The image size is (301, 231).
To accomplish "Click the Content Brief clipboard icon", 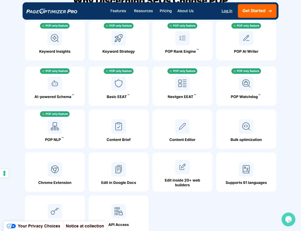I will 118,126.
